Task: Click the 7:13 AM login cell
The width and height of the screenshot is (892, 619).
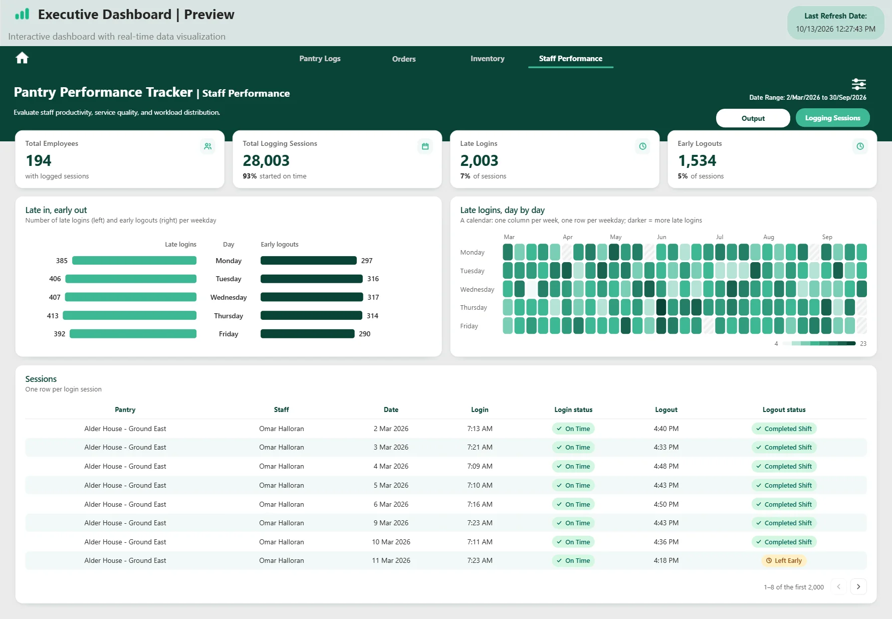Action: click(480, 429)
